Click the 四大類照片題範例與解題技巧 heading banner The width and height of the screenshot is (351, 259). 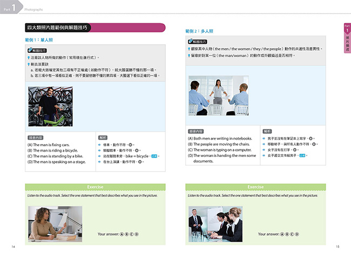pos(95,28)
